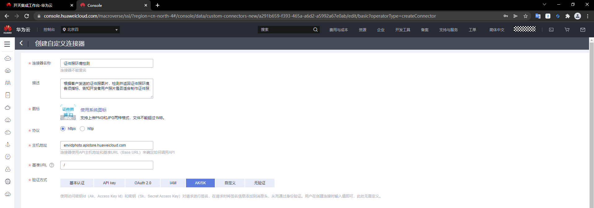Image resolution: width=594 pixels, height=208 pixels.
Task: Click the globe icon in the sidebar
Action: 8,181
